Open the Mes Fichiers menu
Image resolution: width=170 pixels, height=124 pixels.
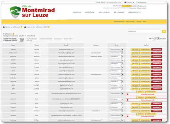click(x=104, y=12)
